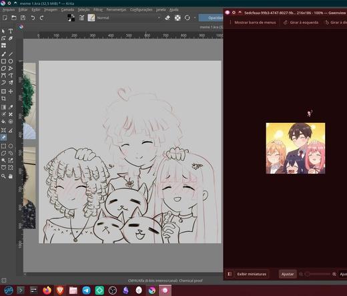Select the Elliptical Selection tool
The height and width of the screenshot is (296, 347).
(x=11, y=146)
